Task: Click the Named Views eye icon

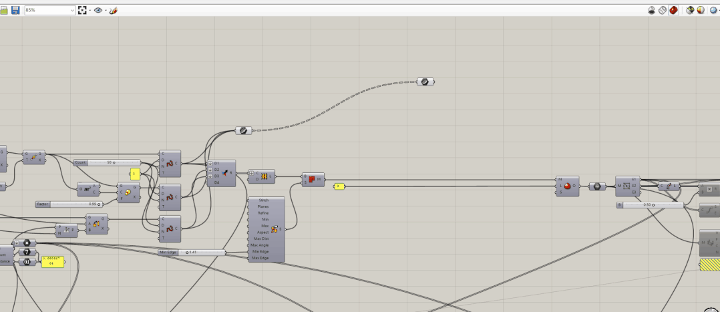Action: point(98,10)
